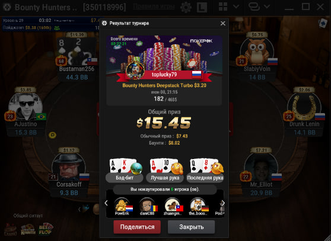Open the Casino icon at bottom left
The height and width of the screenshot is (241, 331).
click(10, 230)
